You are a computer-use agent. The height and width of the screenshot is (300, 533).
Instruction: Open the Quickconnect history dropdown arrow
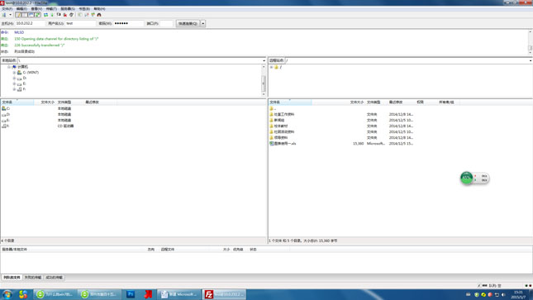click(203, 23)
